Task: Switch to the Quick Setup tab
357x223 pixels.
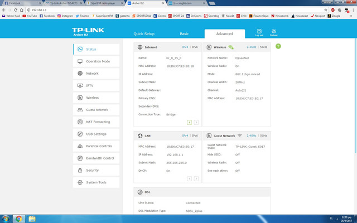Action: pyautogui.click(x=144, y=33)
